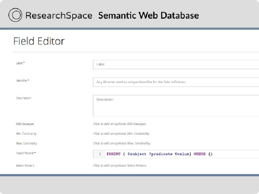The width and height of the screenshot is (259, 194).
Task: Click the "Label*" field label
Action: coord(20,63)
